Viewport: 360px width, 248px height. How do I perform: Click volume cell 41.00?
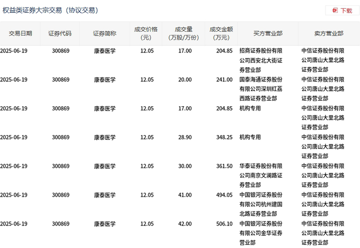pyautogui.click(x=185, y=195)
